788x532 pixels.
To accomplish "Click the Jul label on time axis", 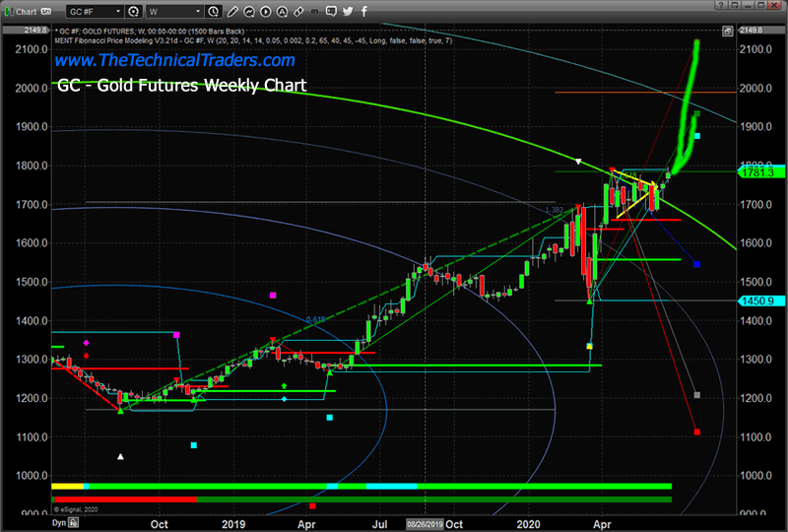I will pyautogui.click(x=379, y=524).
